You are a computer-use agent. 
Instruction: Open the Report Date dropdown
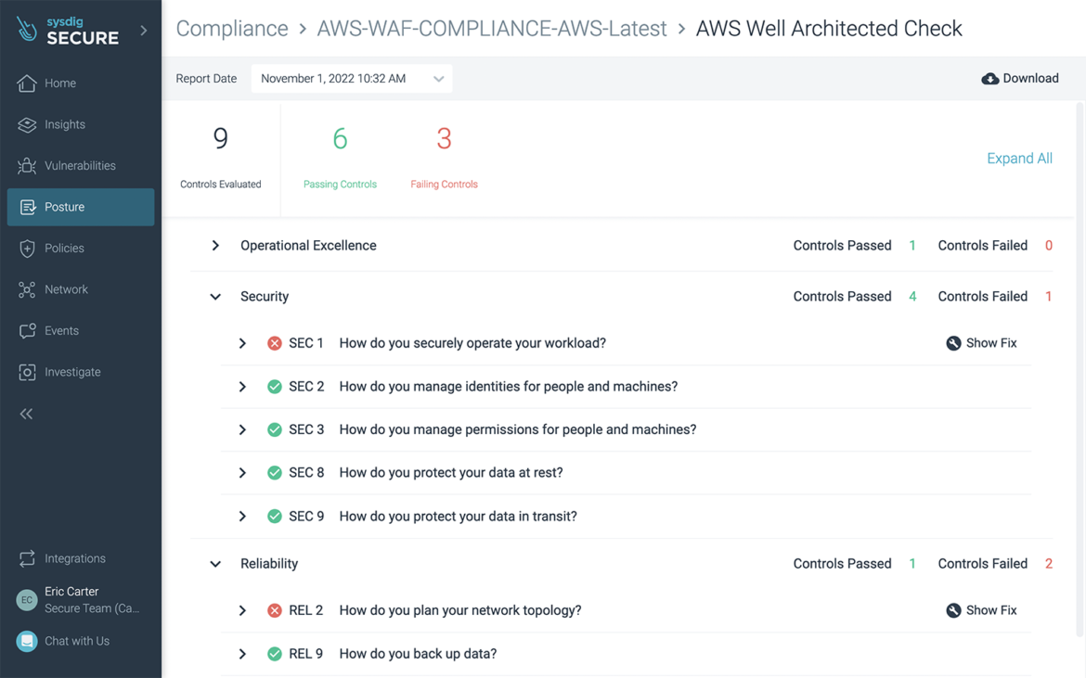click(351, 78)
